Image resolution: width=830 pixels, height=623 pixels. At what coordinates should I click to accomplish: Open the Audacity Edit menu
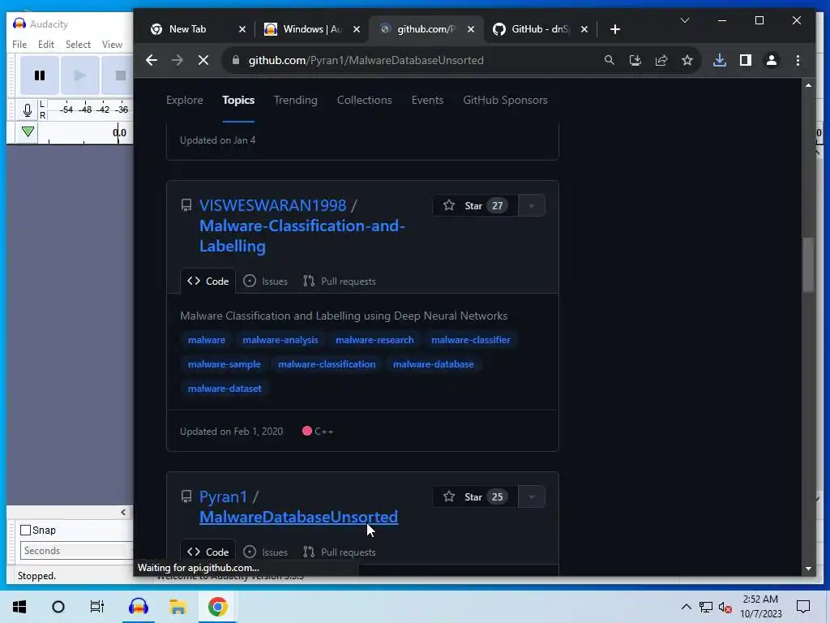[46, 45]
